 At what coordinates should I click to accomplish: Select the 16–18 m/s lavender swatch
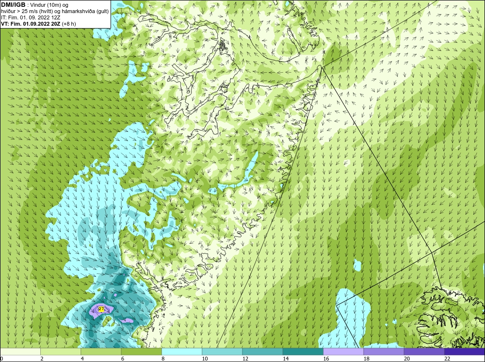point(343,352)
